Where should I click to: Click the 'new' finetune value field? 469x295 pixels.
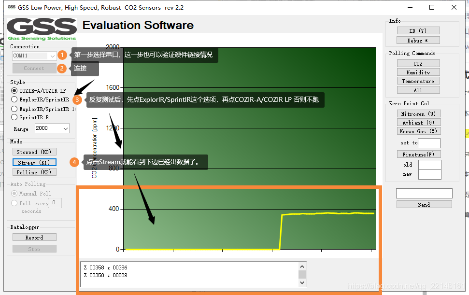(429, 175)
